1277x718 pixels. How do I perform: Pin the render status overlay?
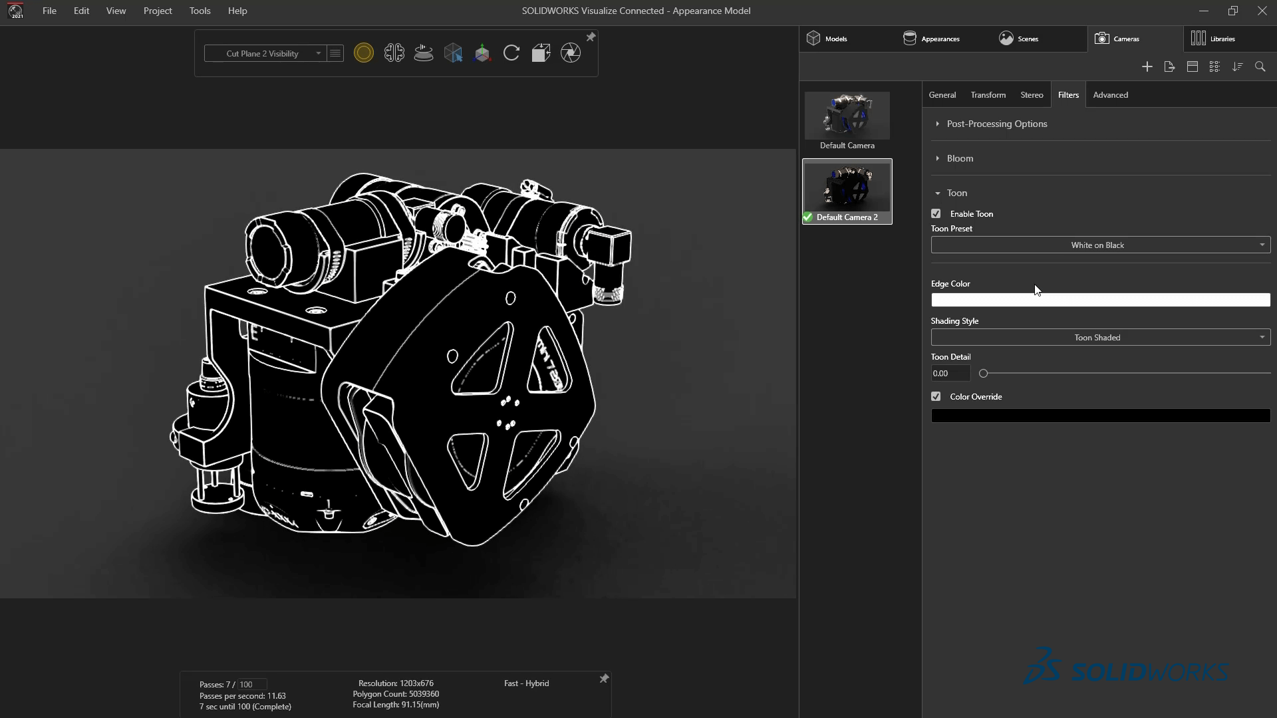[604, 679]
